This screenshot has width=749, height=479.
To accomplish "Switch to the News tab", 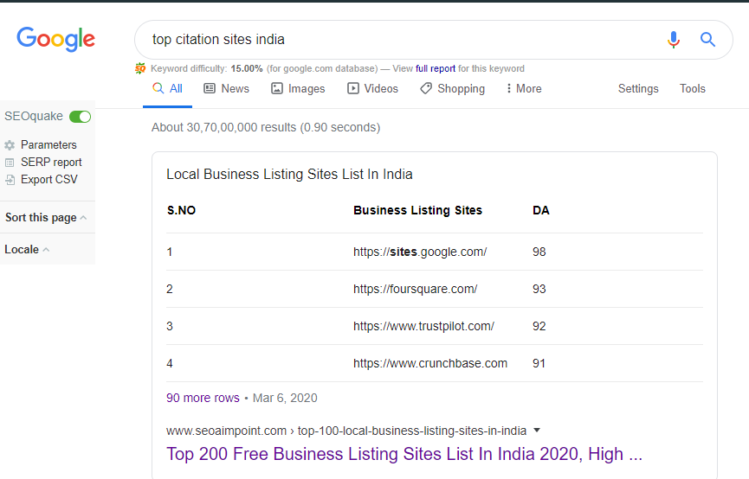I will (x=226, y=88).
